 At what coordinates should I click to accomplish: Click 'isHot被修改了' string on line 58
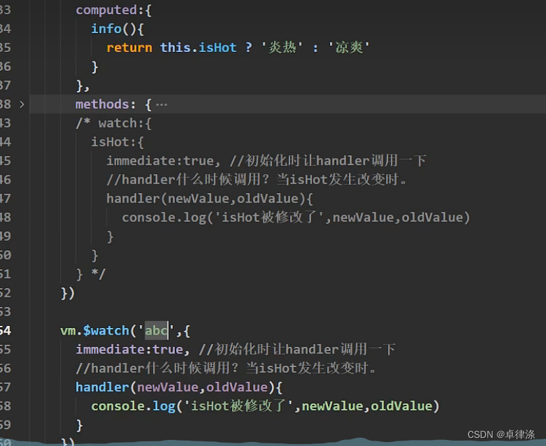pyautogui.click(x=238, y=406)
